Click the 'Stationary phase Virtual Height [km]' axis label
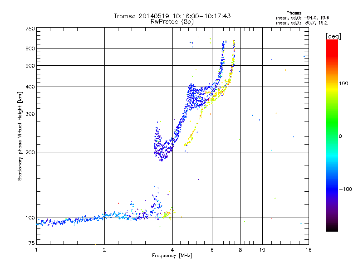The image size is (363, 272). (x=20, y=136)
